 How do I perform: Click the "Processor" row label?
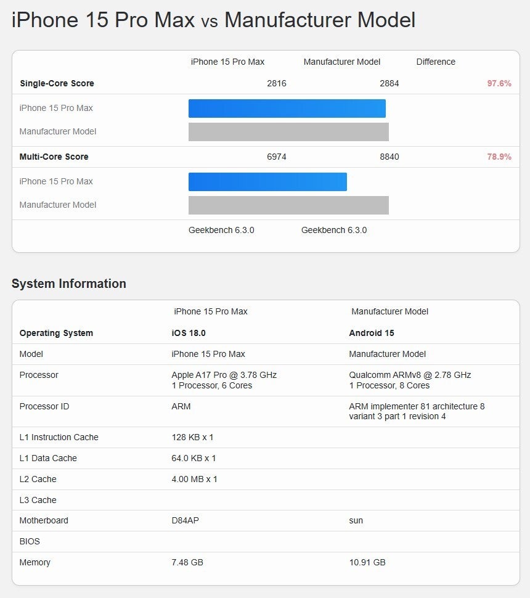coord(39,375)
